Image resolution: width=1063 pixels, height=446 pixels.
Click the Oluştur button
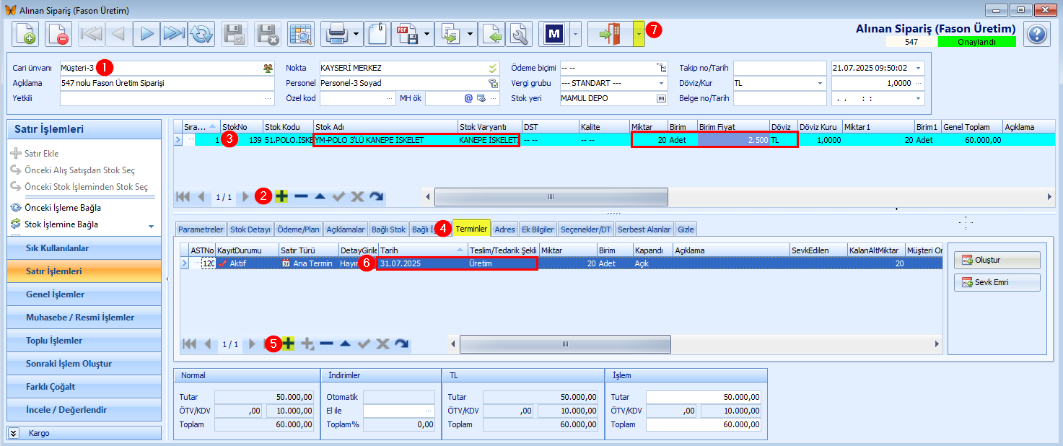click(x=997, y=260)
